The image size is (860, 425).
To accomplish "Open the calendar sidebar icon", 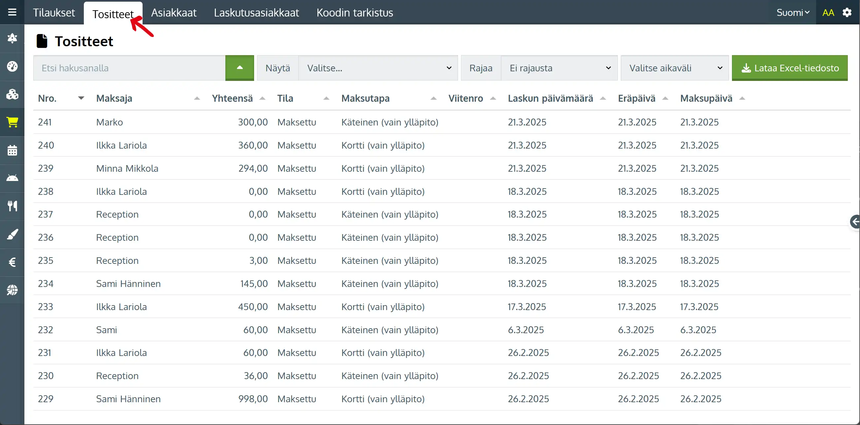I will coord(12,150).
